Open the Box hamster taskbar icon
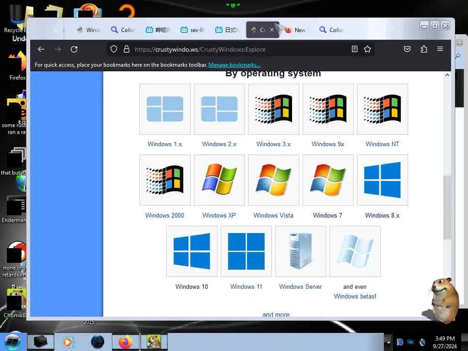The image size is (468, 351). point(154,342)
